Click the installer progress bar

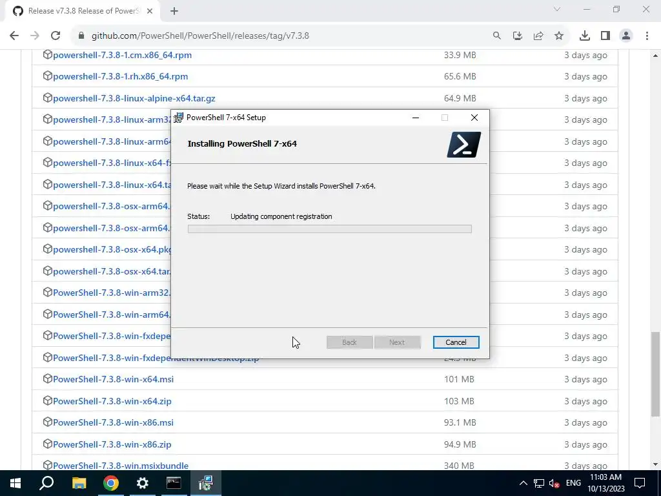click(x=330, y=229)
